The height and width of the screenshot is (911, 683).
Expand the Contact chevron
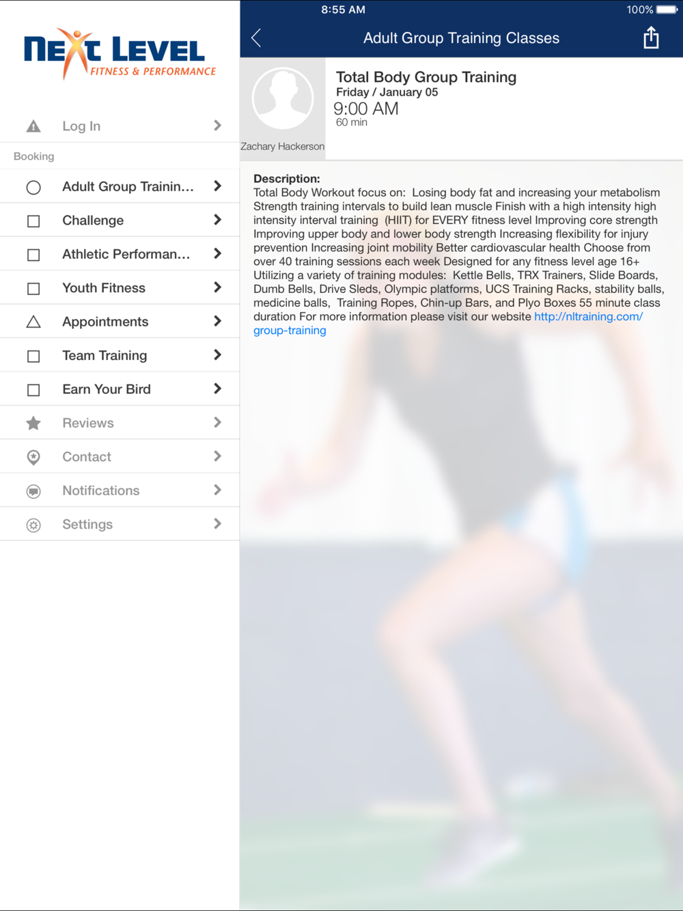pyautogui.click(x=217, y=456)
